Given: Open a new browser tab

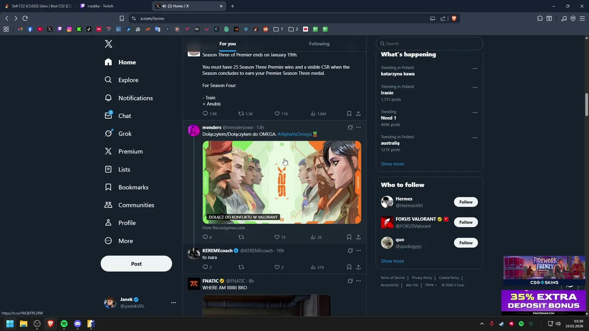Looking at the screenshot, I should pos(232,6).
